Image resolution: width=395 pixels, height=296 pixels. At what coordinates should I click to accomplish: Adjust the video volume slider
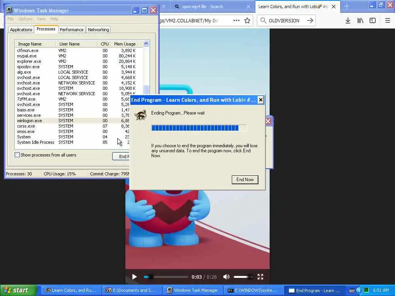pyautogui.click(x=243, y=277)
